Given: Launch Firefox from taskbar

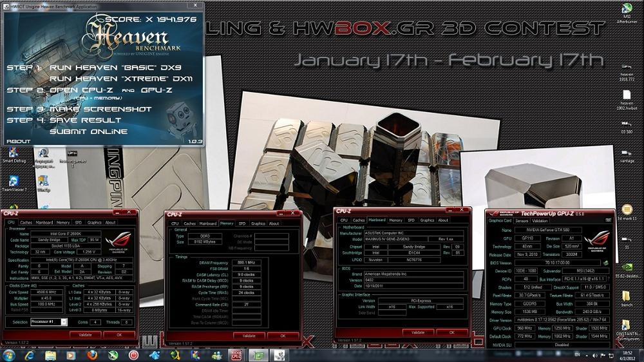Looking at the screenshot, I should coord(92,355).
